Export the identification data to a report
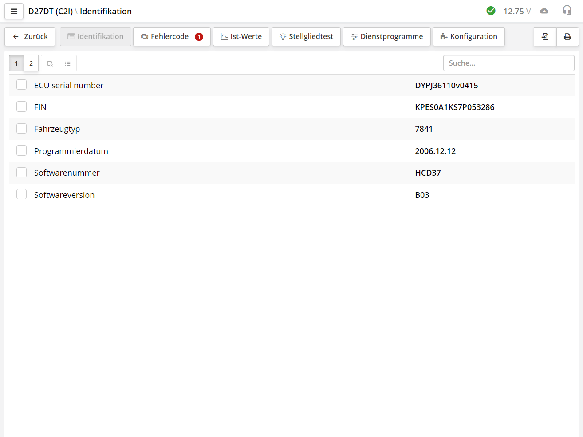This screenshot has width=583, height=437. click(x=545, y=36)
